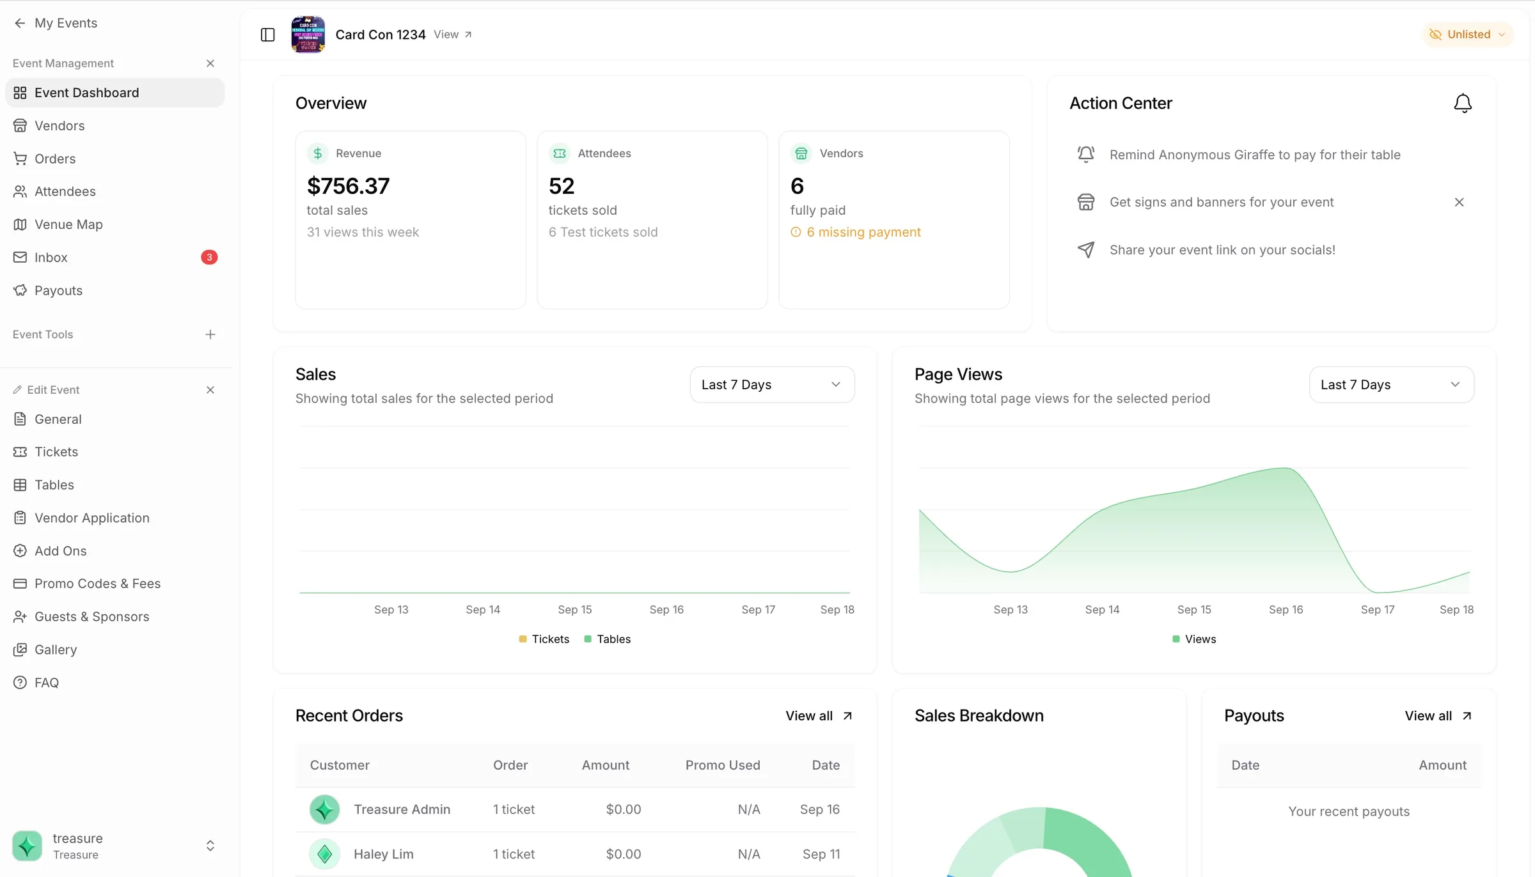The image size is (1535, 877).
Task: Select Attendees in the sidebar
Action: click(115, 192)
